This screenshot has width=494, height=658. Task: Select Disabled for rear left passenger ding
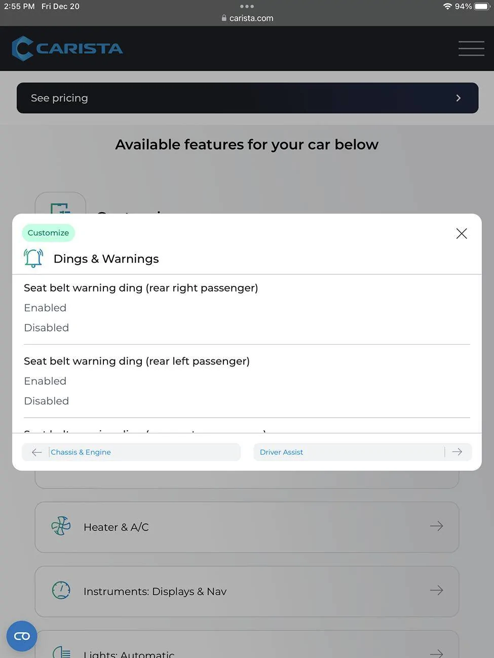coord(46,401)
